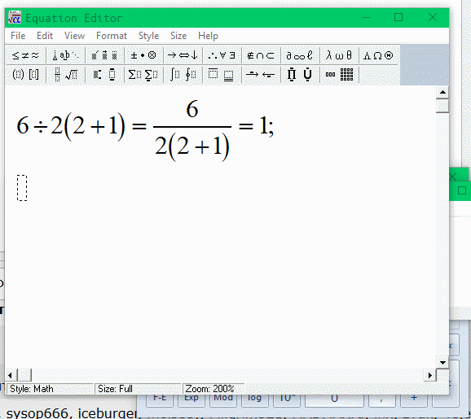Click the vertical scrollbar thumb
Viewport: 471px width, 419px height.
pos(442,106)
